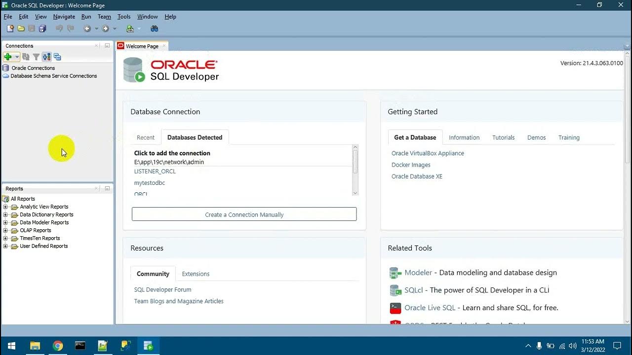Switch to the Recent tab

(x=146, y=138)
